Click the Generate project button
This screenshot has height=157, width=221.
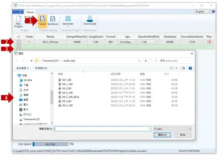click(68, 21)
